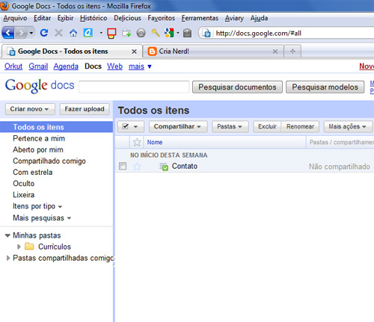The width and height of the screenshot is (374, 322).
Task: Close the Google Docs tab
Action: 134,52
